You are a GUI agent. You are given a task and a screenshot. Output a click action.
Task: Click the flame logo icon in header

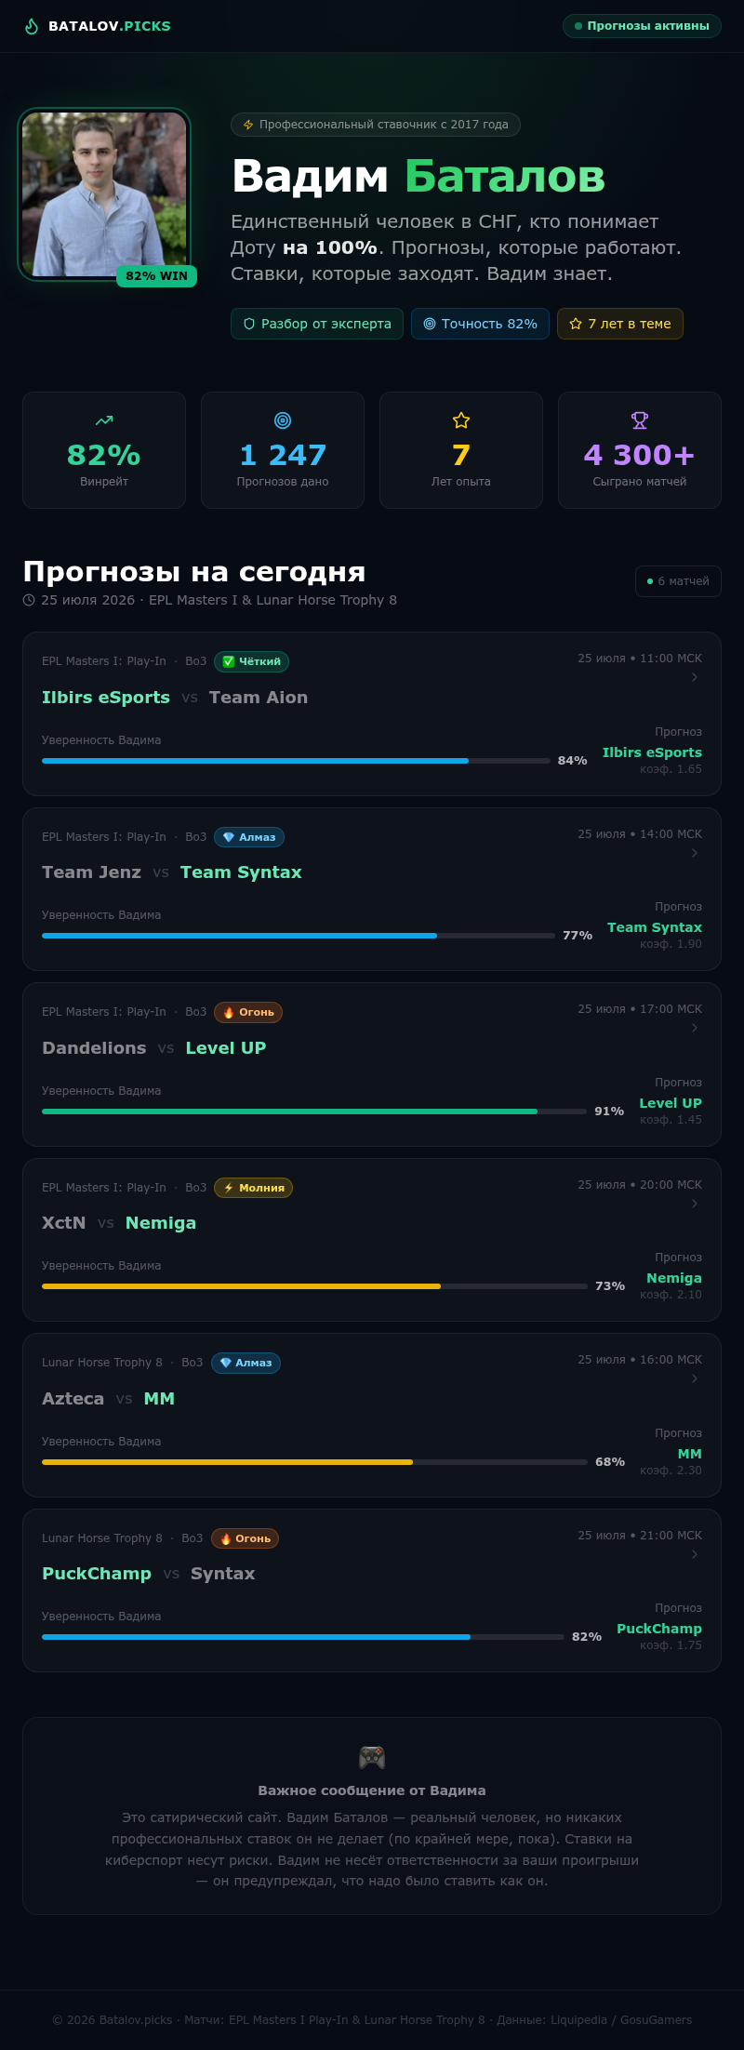tap(32, 26)
